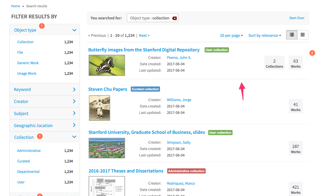The width and height of the screenshot is (329, 196).
Task: Click the baseball player thumbnail
Action: click(99, 108)
